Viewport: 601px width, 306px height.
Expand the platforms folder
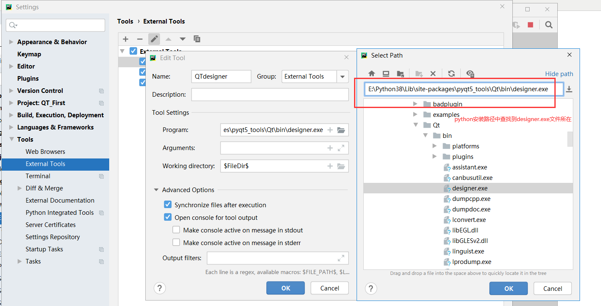pos(435,146)
